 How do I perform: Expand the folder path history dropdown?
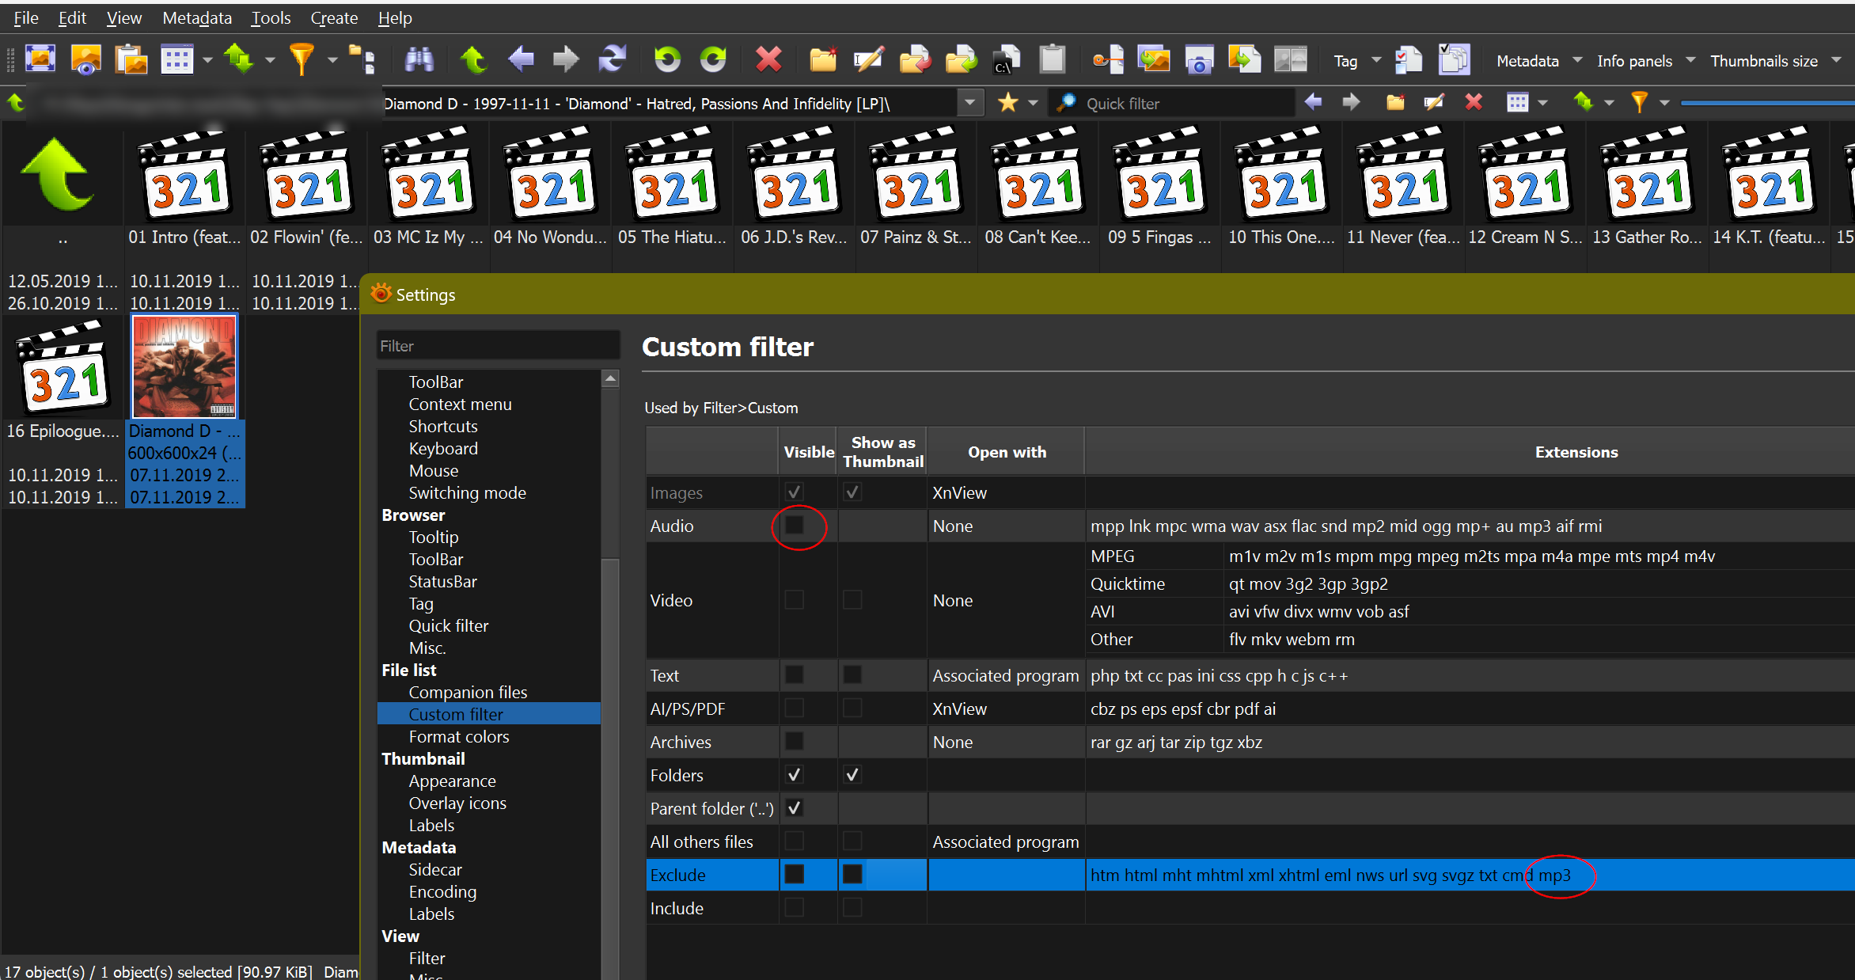coord(969,103)
